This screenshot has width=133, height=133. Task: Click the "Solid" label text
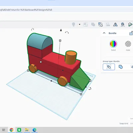point(113,50)
